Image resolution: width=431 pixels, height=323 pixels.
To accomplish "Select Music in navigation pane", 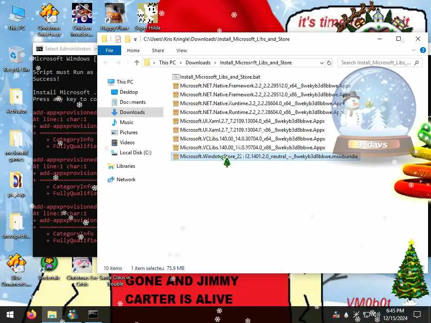I will point(126,122).
